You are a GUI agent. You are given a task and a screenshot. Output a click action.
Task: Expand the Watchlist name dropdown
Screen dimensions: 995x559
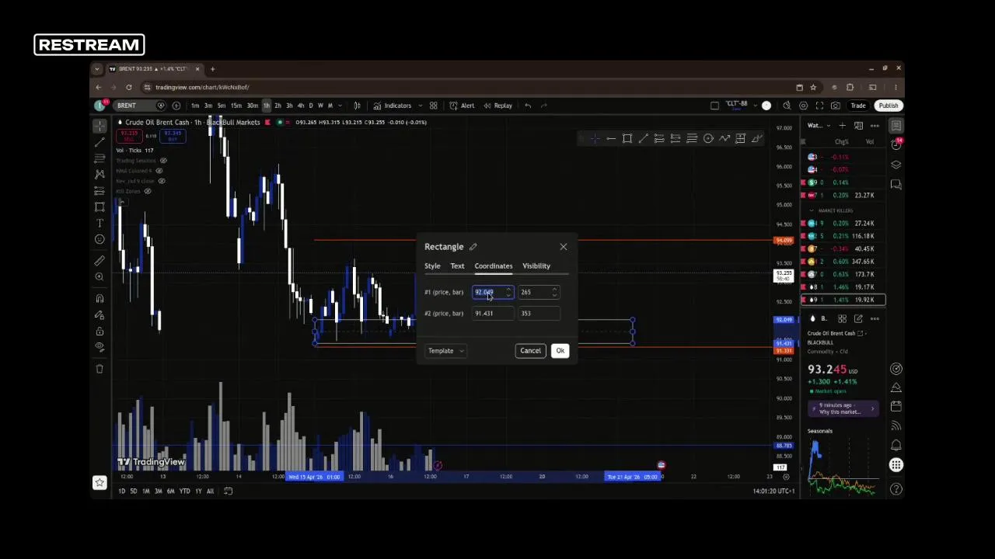coord(828,126)
